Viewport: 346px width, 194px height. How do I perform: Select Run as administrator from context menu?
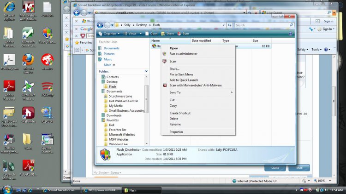(183, 54)
